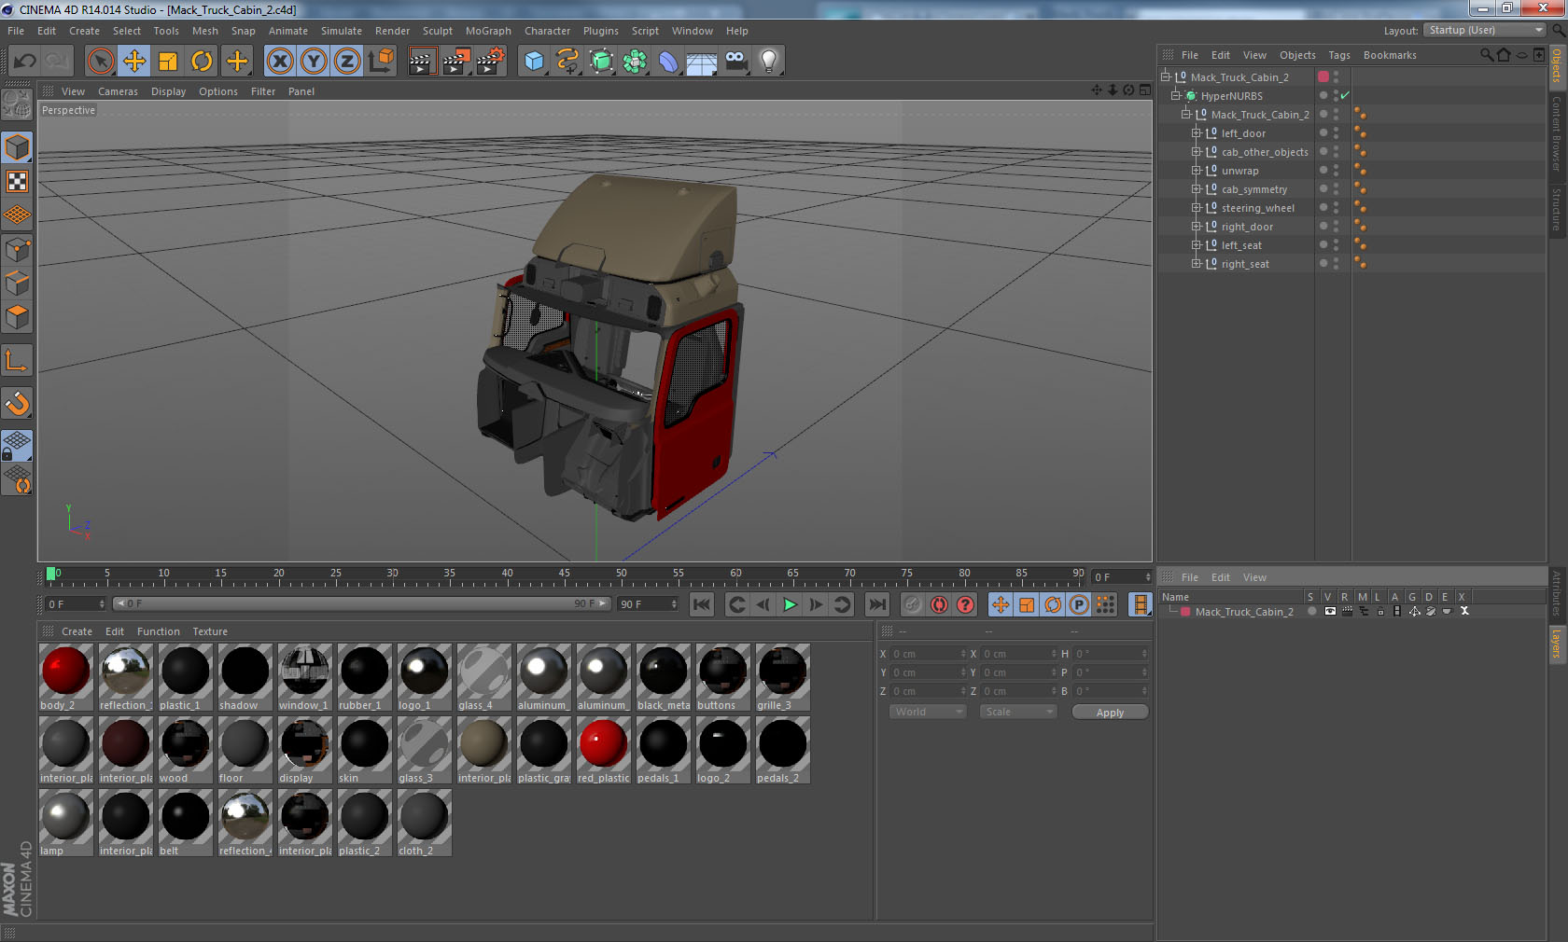The width and height of the screenshot is (1568, 942).
Task: Switch to Polygons mode
Action: click(17, 317)
